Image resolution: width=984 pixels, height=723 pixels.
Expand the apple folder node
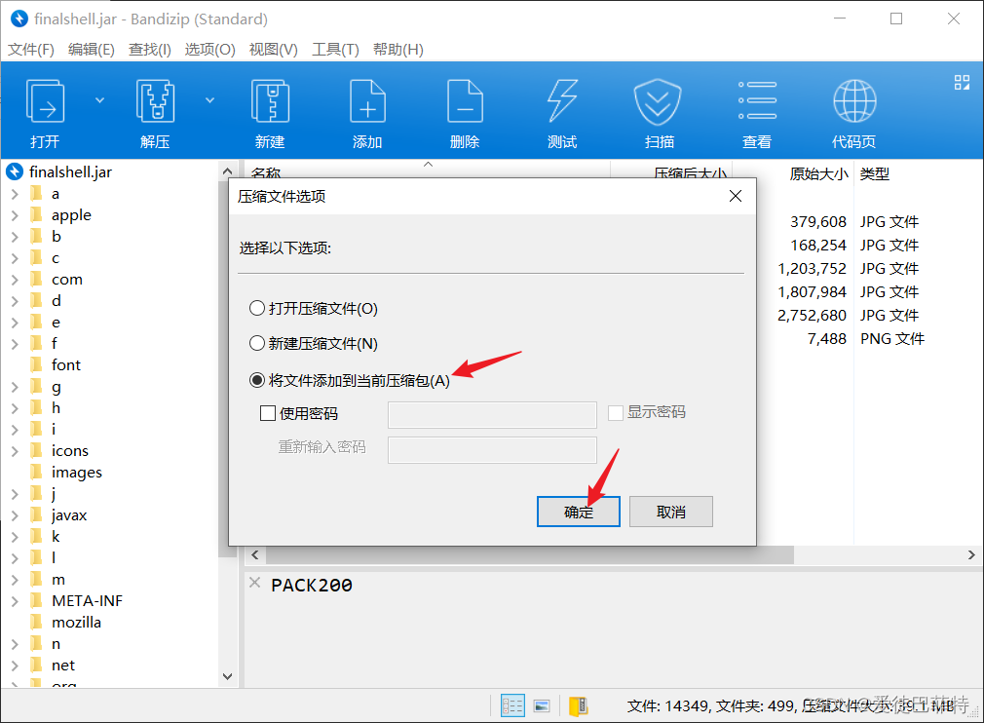click(15, 215)
